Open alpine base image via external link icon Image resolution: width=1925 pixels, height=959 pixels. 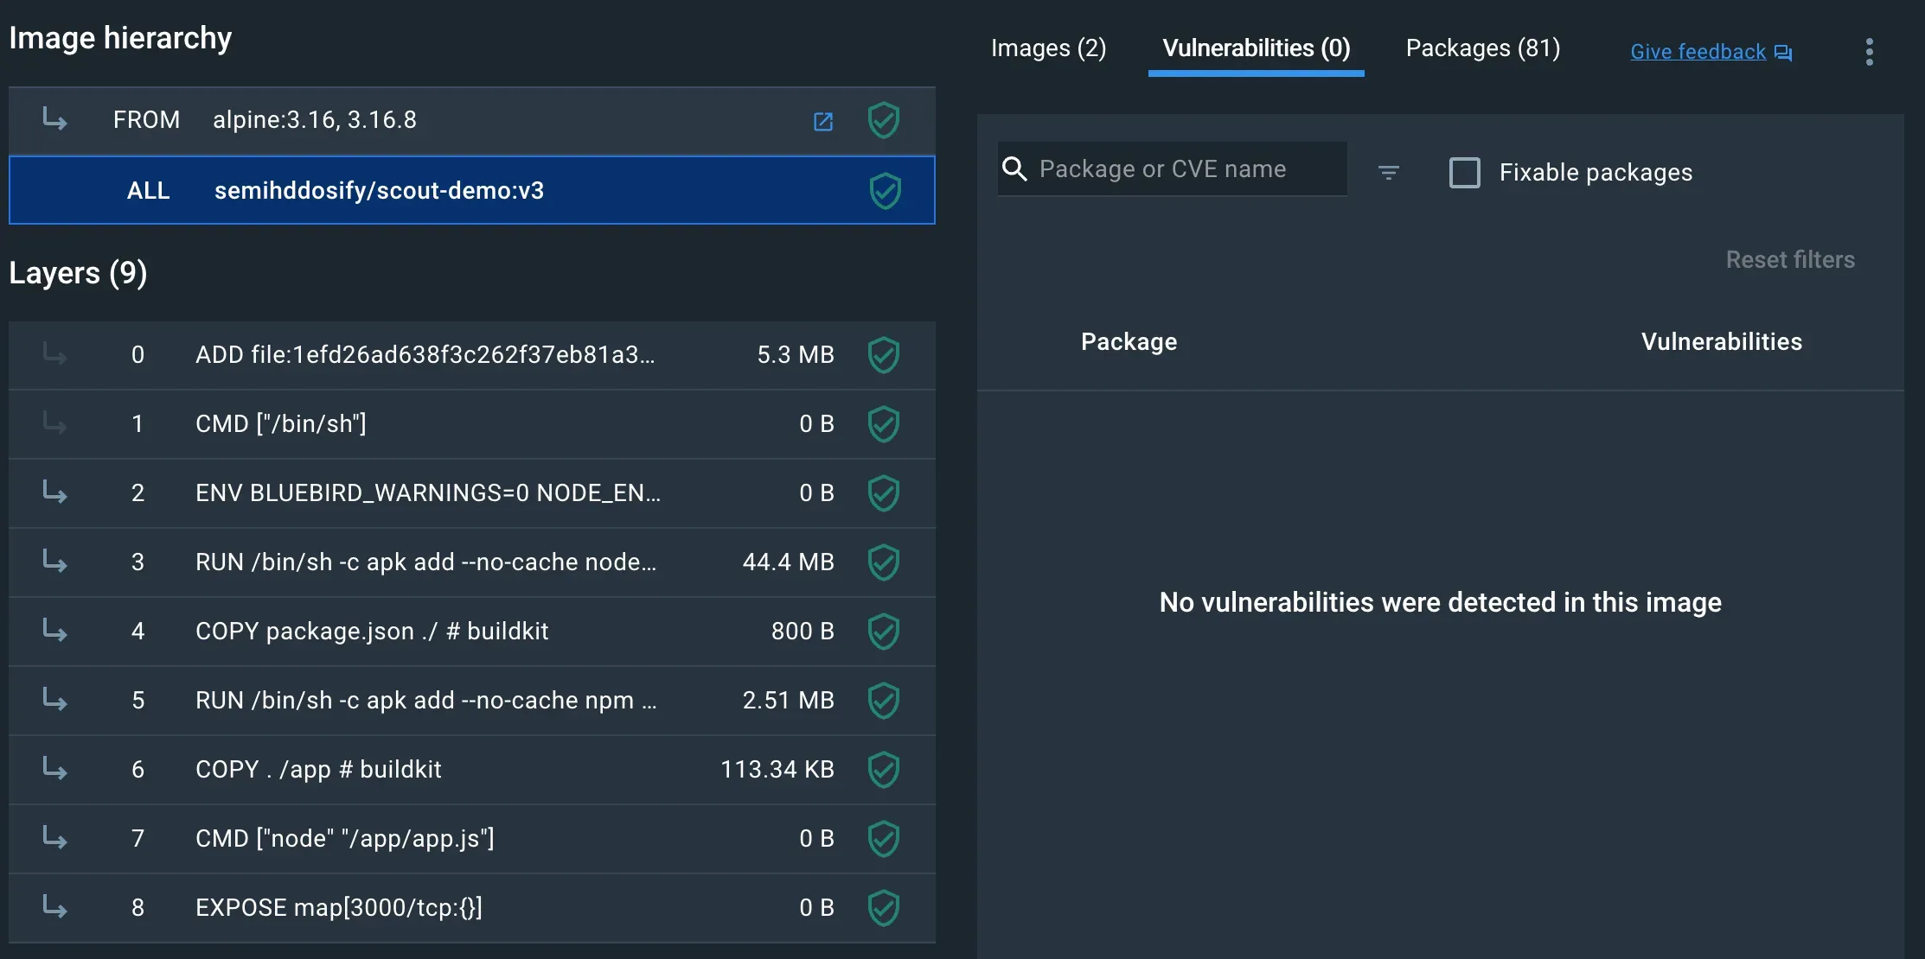coord(822,121)
